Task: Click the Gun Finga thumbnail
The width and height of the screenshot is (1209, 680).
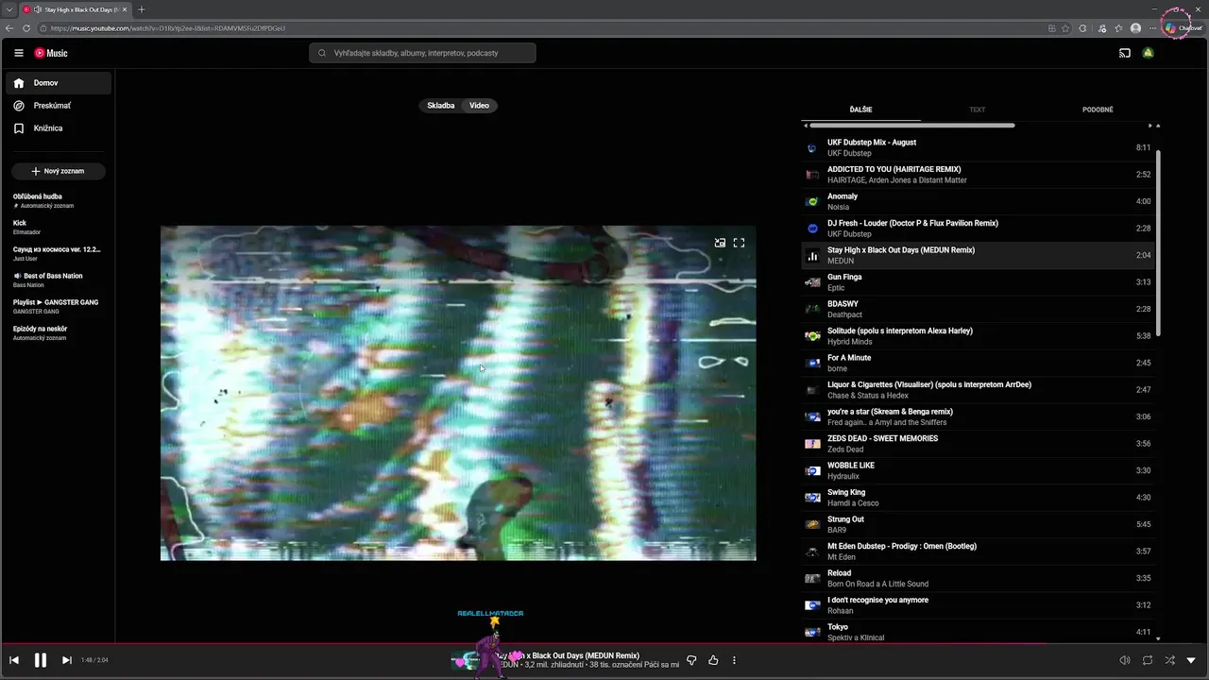Action: coord(812,282)
